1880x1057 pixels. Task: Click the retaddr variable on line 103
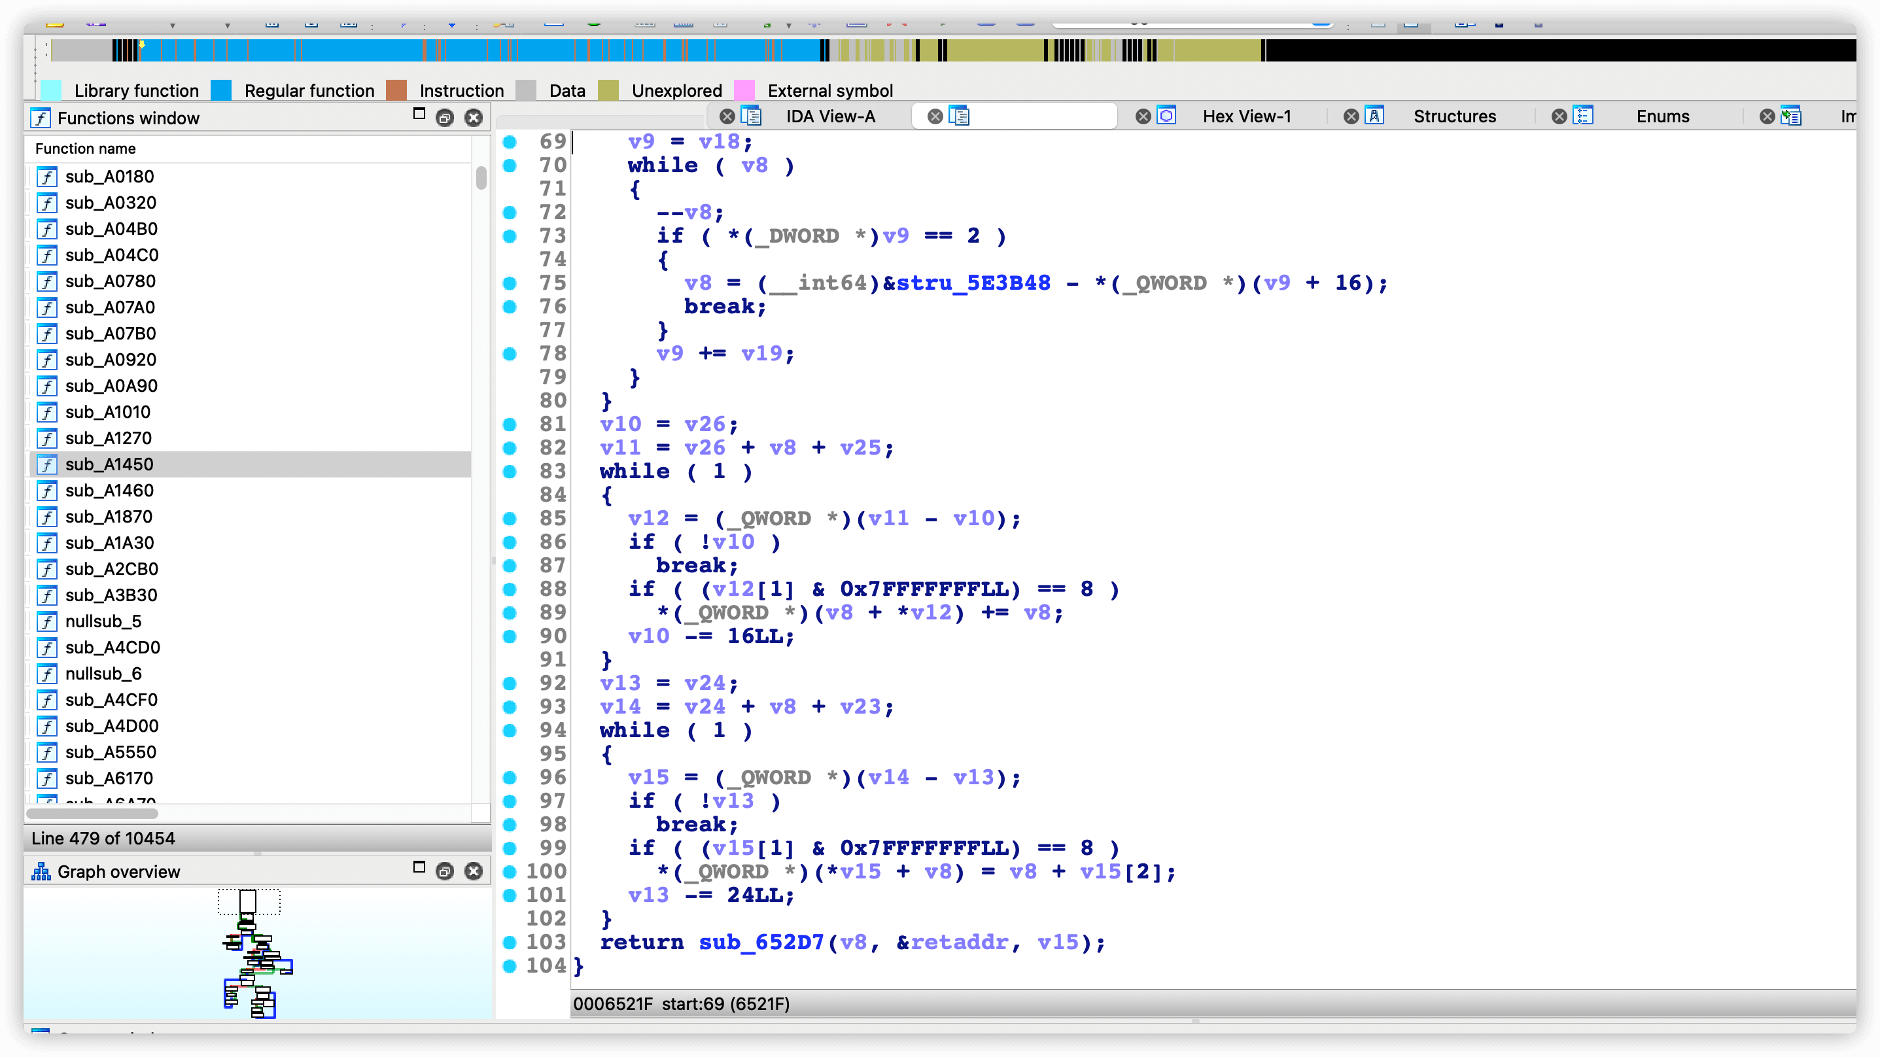point(959,943)
